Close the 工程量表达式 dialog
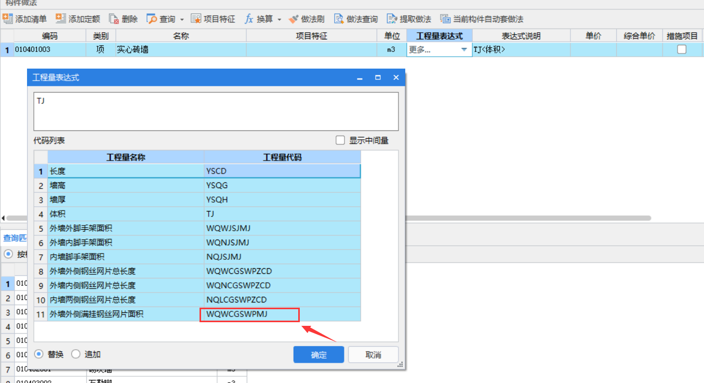 click(396, 78)
